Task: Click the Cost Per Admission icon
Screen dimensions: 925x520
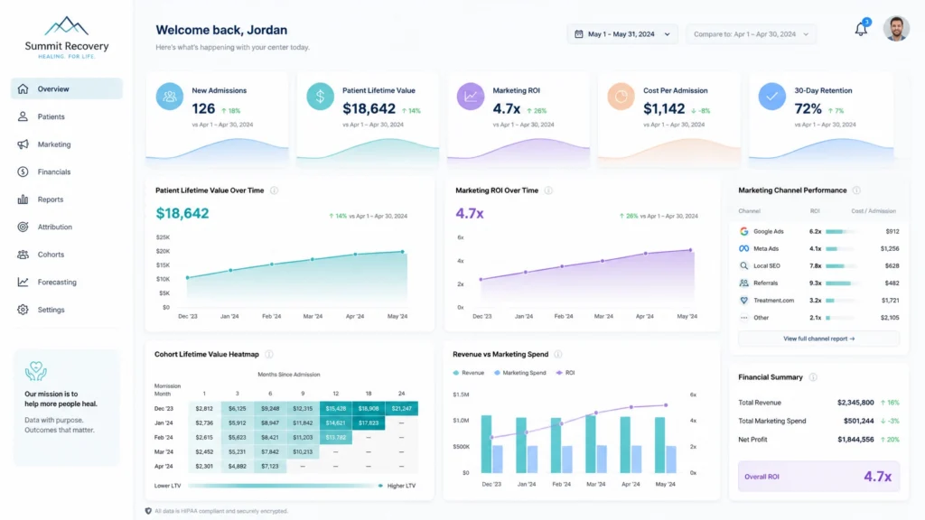Action: coord(621,96)
